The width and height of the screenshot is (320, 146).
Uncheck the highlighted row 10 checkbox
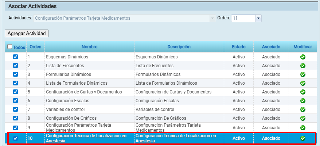(x=15, y=138)
